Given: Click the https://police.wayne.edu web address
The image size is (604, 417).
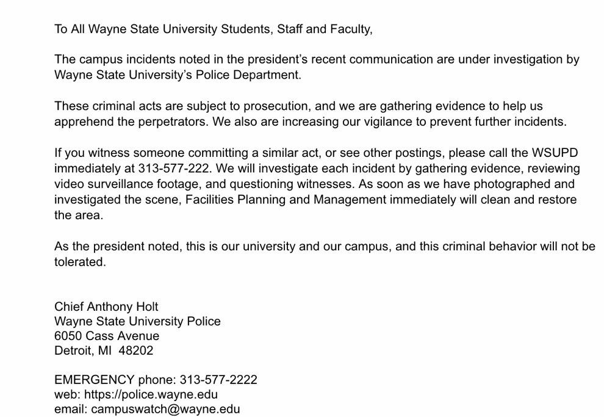Looking at the screenshot, I should (x=151, y=394).
